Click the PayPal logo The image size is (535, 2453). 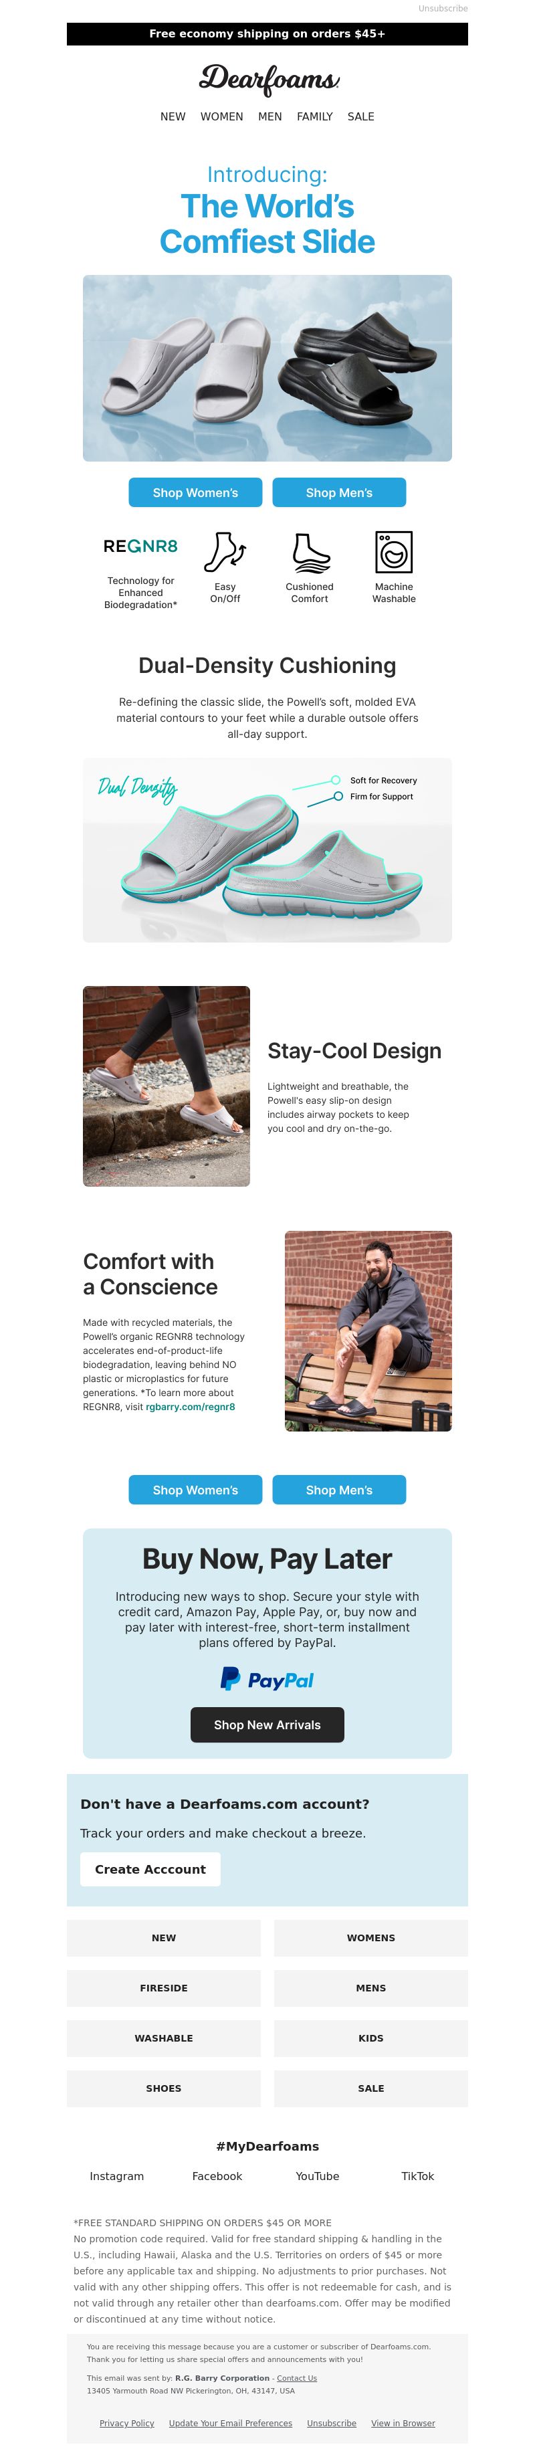coord(267,1679)
